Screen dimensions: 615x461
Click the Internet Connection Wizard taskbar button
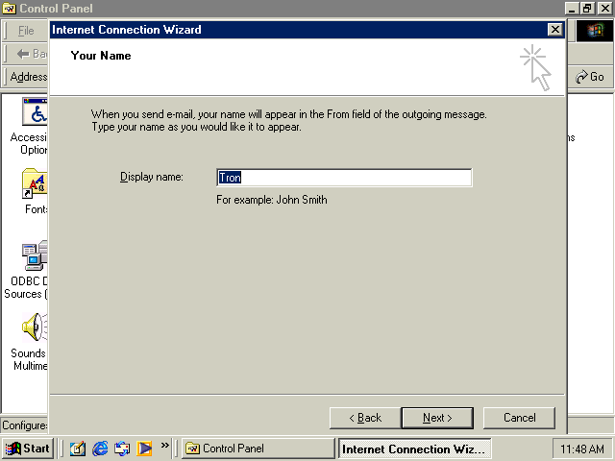414,449
